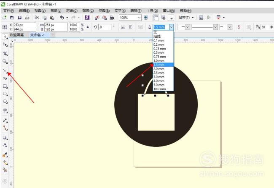Select the Crop tool
274x188 pixels.
(5, 53)
